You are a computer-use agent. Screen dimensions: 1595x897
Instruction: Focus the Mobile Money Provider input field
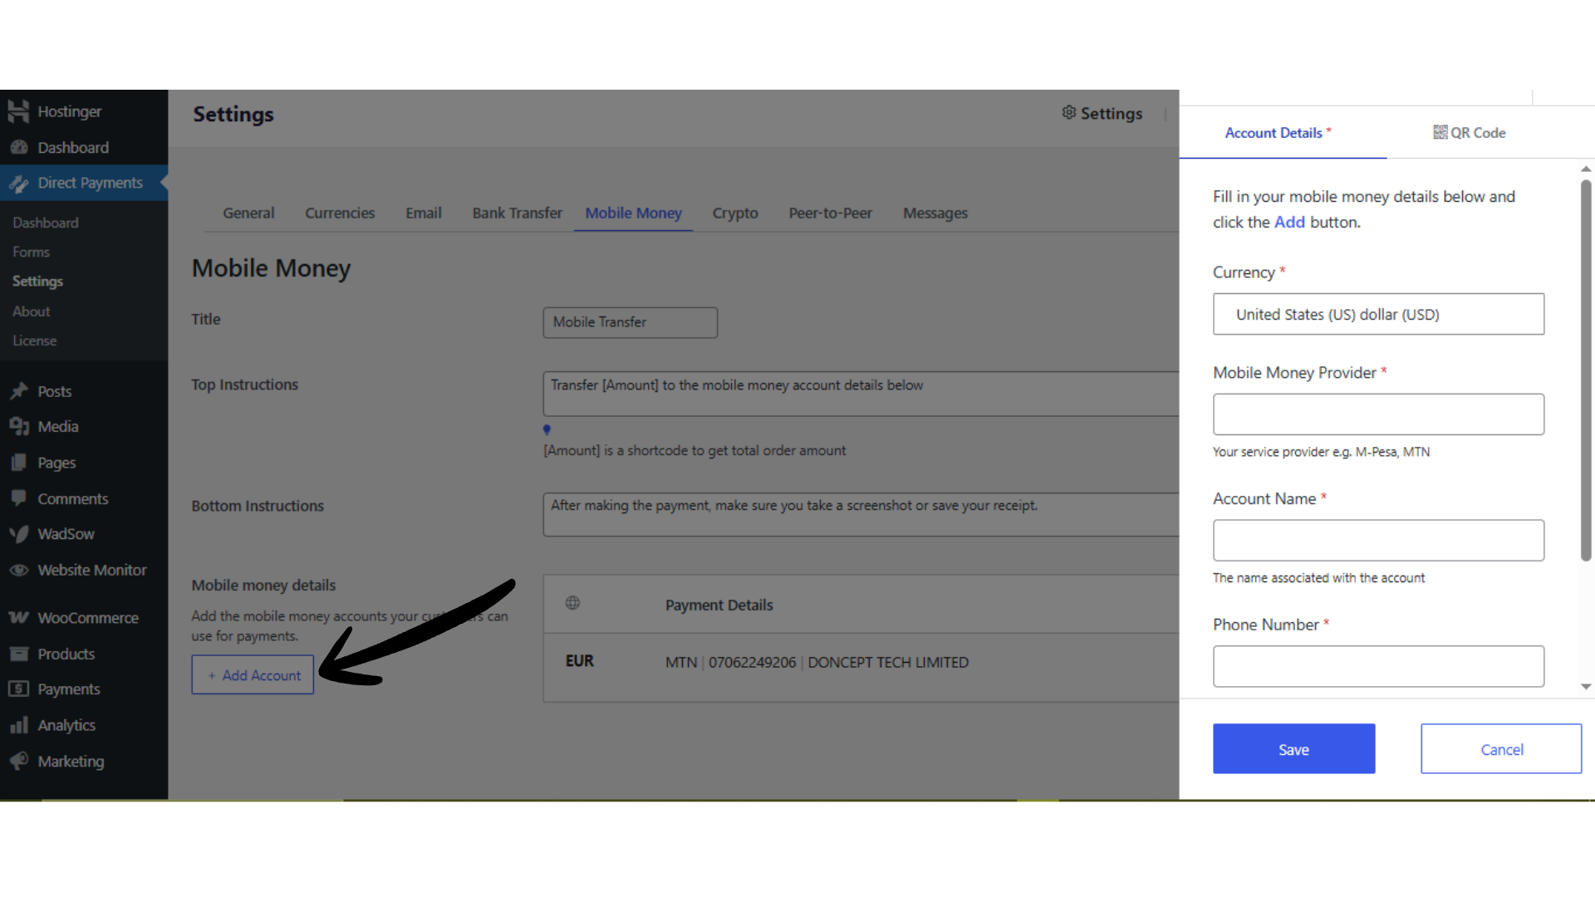tap(1378, 414)
